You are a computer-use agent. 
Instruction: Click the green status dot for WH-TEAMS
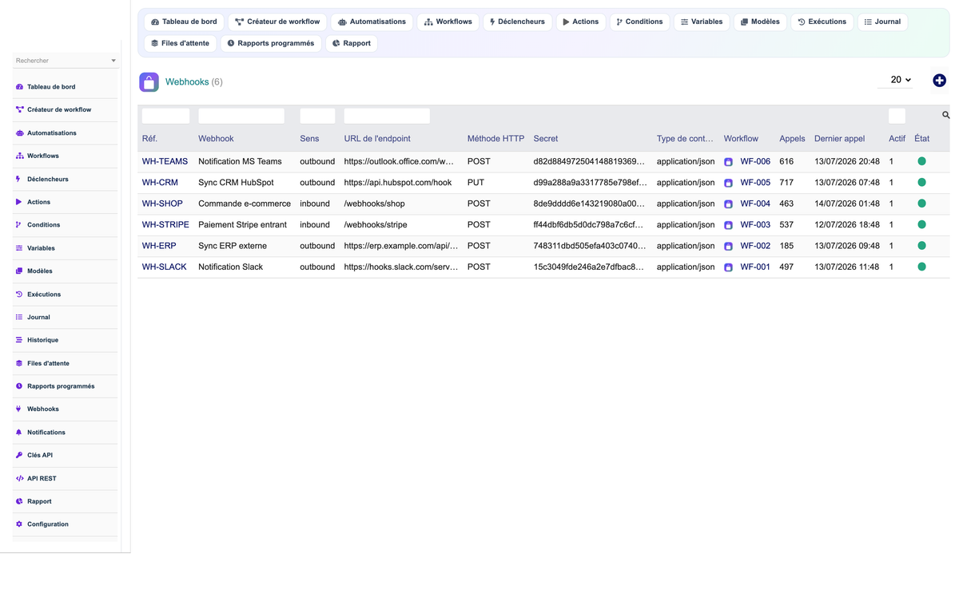point(921,161)
